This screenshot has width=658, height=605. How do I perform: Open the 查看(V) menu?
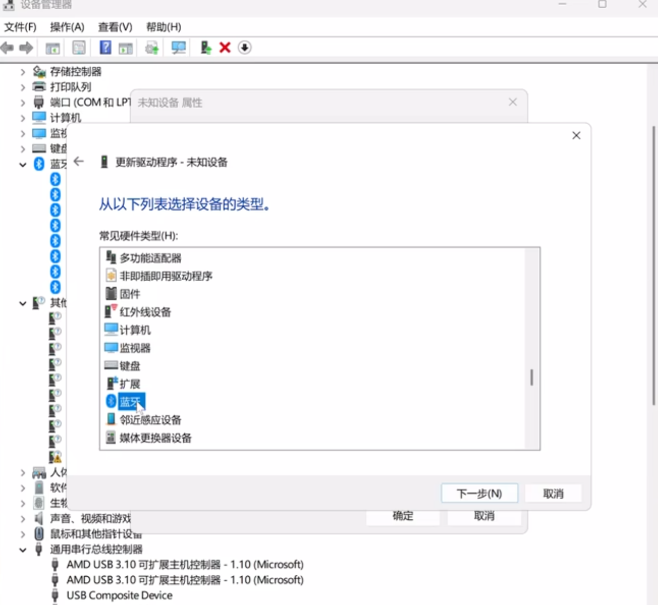pos(115,27)
